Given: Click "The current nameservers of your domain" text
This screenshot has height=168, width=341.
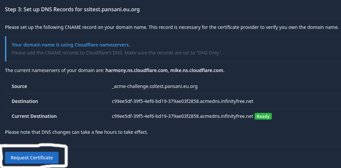Looking at the screenshot, I should 55,70.
